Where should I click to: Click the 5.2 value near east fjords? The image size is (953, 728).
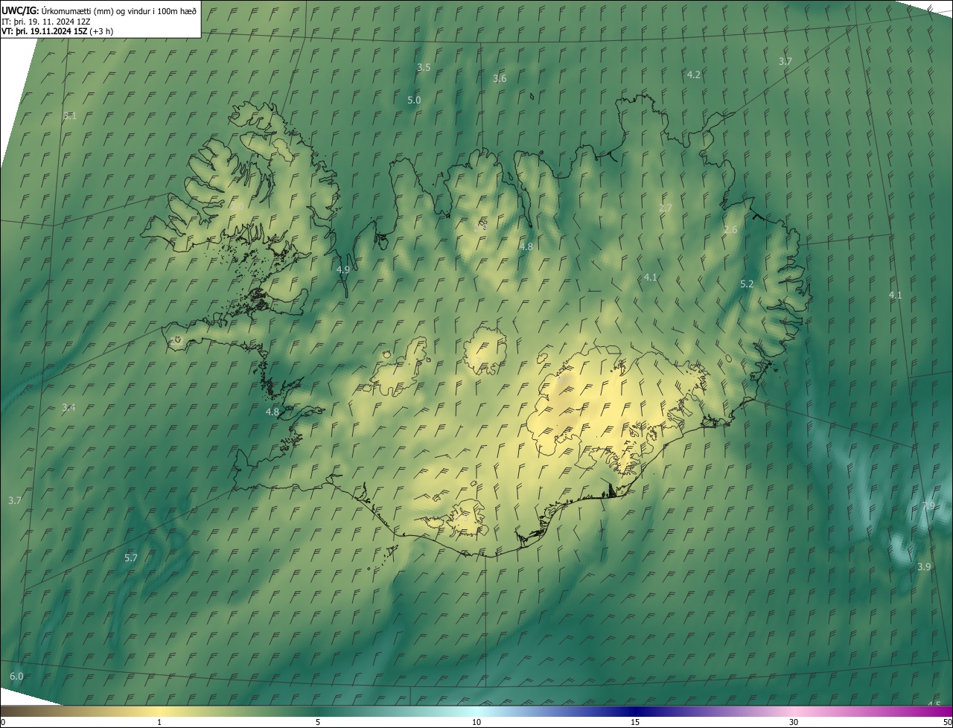tap(747, 284)
